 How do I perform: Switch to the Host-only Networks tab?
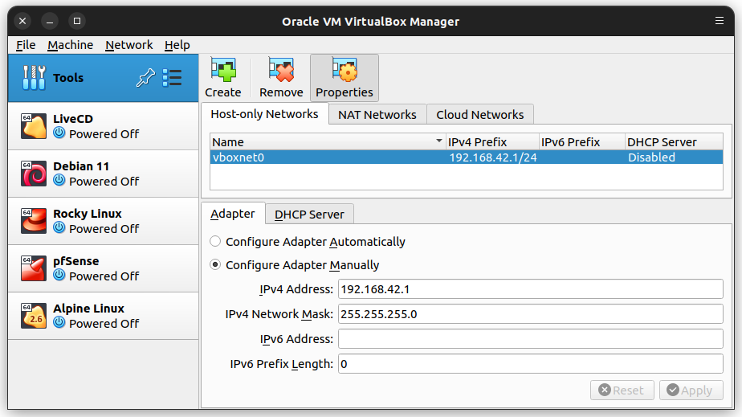[x=264, y=114]
